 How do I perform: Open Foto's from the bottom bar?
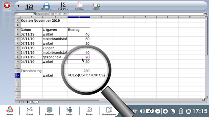pyautogui.click(x=89, y=111)
